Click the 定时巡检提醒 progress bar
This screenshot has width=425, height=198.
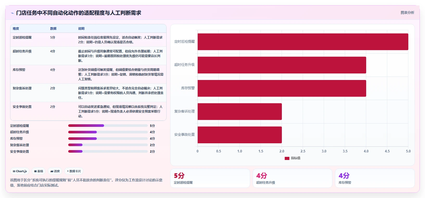click(x=108, y=126)
